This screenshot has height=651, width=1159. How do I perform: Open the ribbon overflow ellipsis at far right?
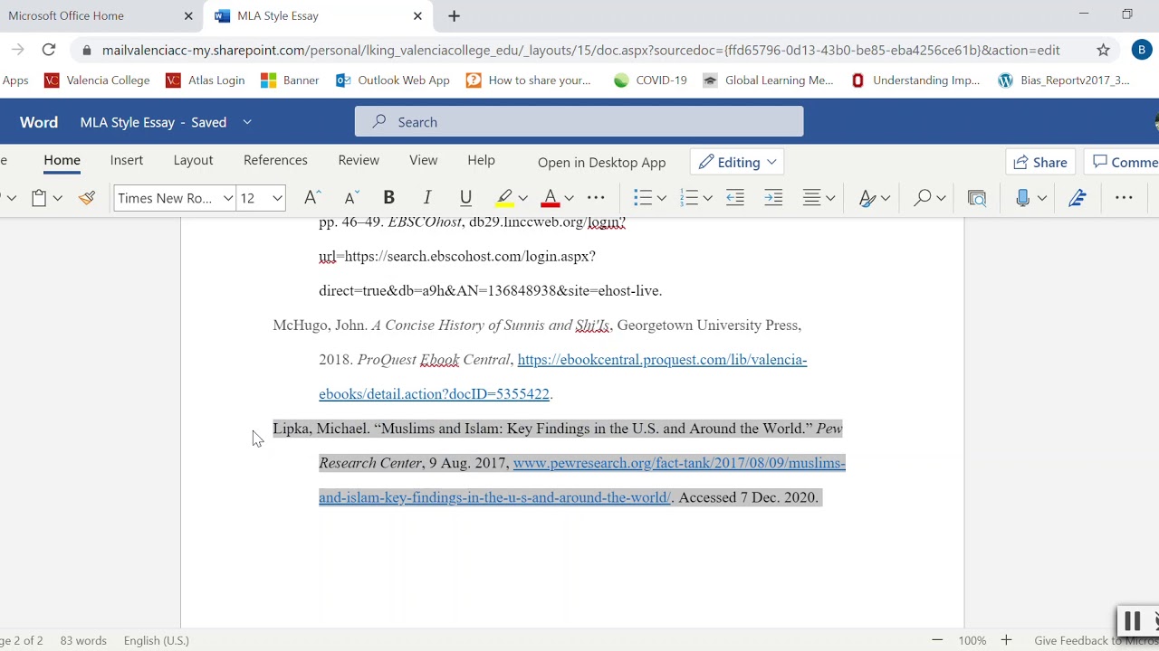point(1124,198)
